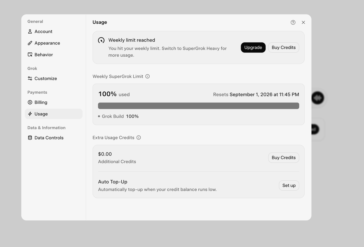Click the 'Weekly limit reached' heading
Viewport: 364px width, 247px height.
[132, 40]
